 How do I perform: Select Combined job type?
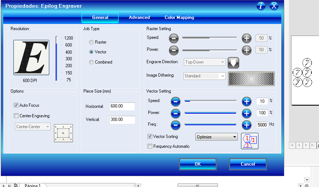(x=91, y=62)
